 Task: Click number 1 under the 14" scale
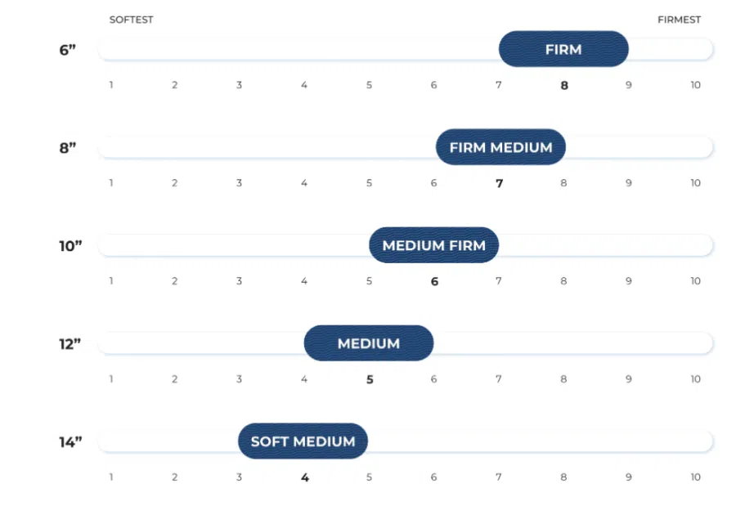coord(111,477)
